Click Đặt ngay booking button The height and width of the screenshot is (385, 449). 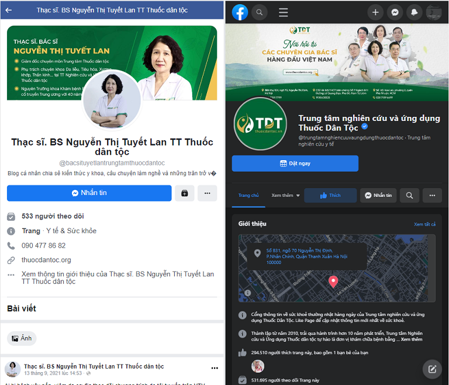pos(295,164)
